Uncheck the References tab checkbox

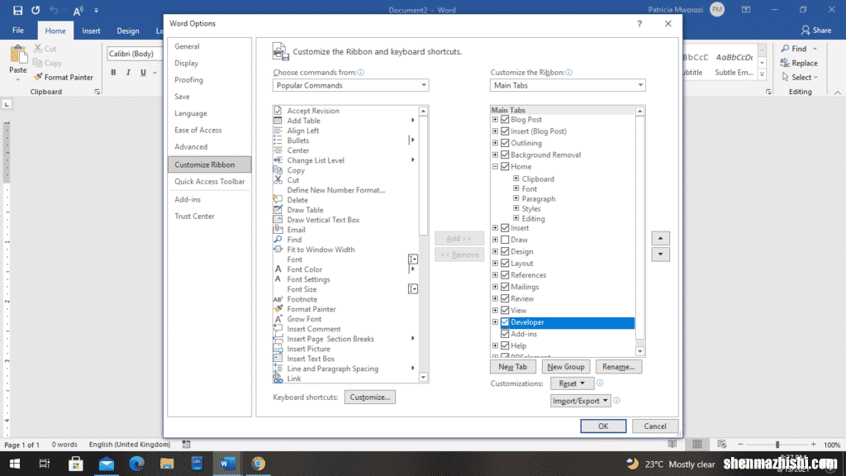click(x=505, y=274)
